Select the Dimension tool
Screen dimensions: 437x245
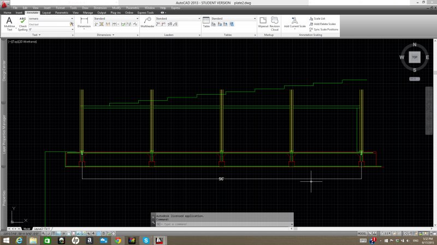[84, 22]
